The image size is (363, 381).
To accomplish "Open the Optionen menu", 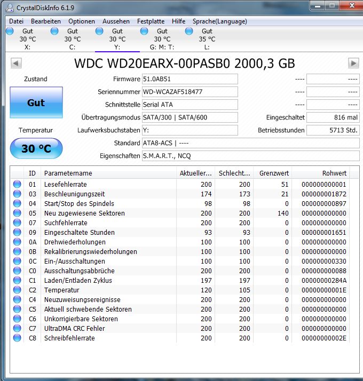I will tap(82, 21).
